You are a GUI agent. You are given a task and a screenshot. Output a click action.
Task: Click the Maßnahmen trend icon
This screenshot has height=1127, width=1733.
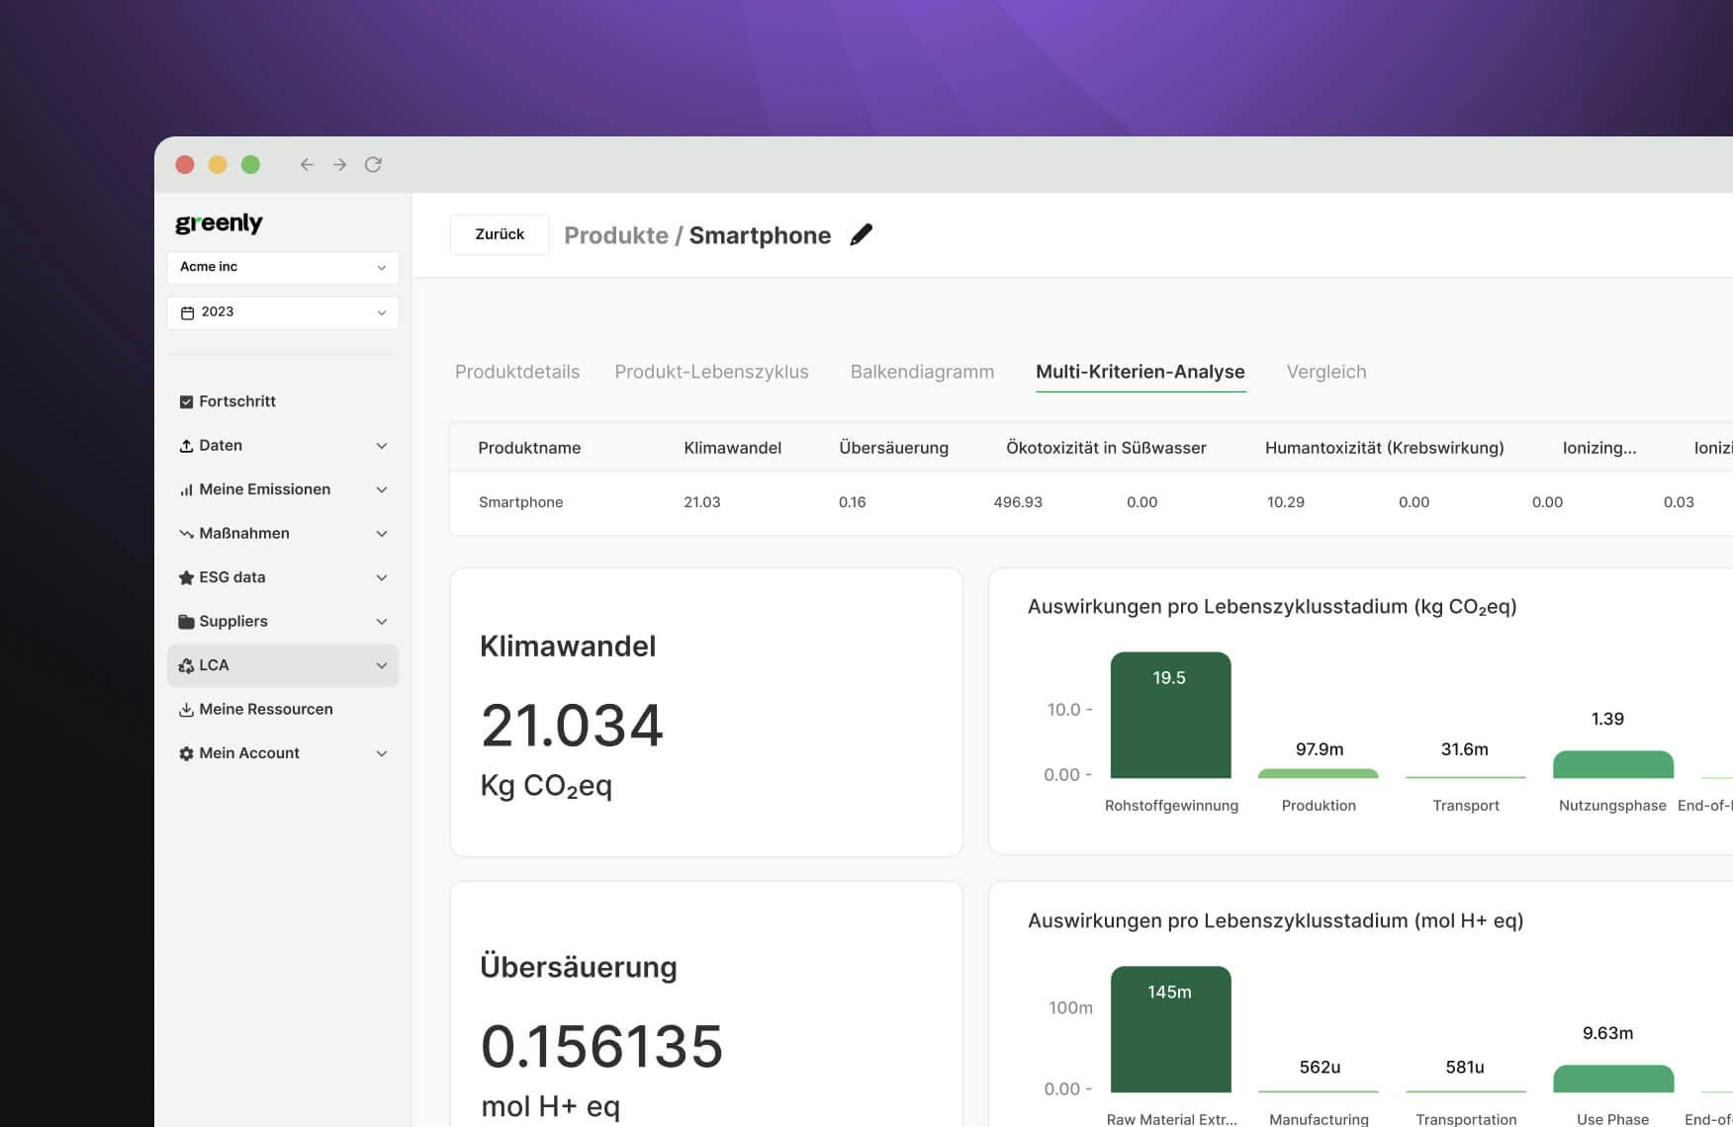[x=186, y=534]
